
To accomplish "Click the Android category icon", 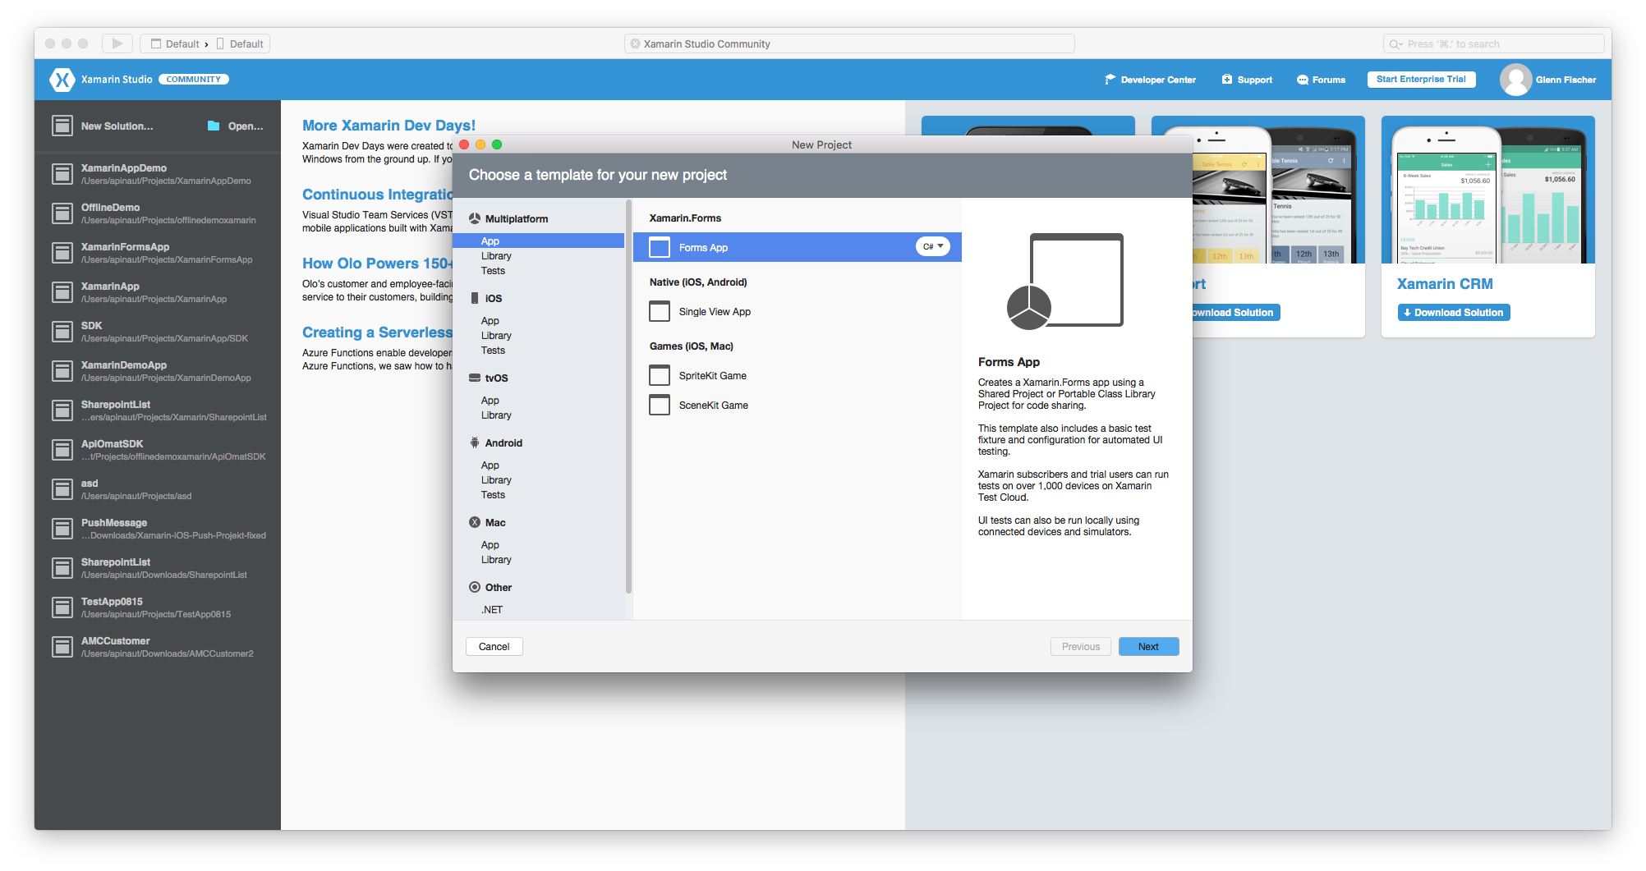I will point(475,442).
